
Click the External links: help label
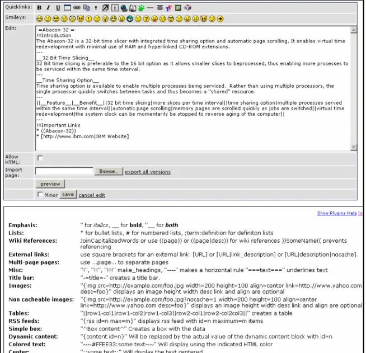(x=29, y=255)
